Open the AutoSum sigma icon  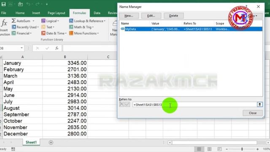13,21
